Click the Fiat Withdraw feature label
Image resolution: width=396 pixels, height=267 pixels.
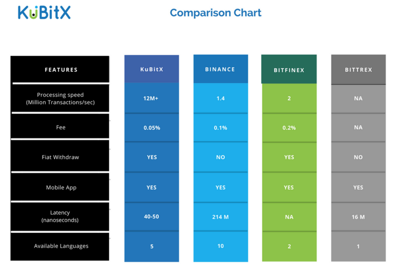point(60,157)
